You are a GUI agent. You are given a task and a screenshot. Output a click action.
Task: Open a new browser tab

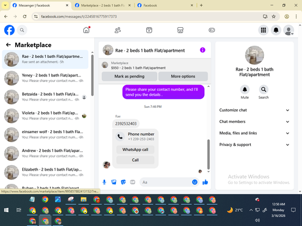click(x=201, y=5)
